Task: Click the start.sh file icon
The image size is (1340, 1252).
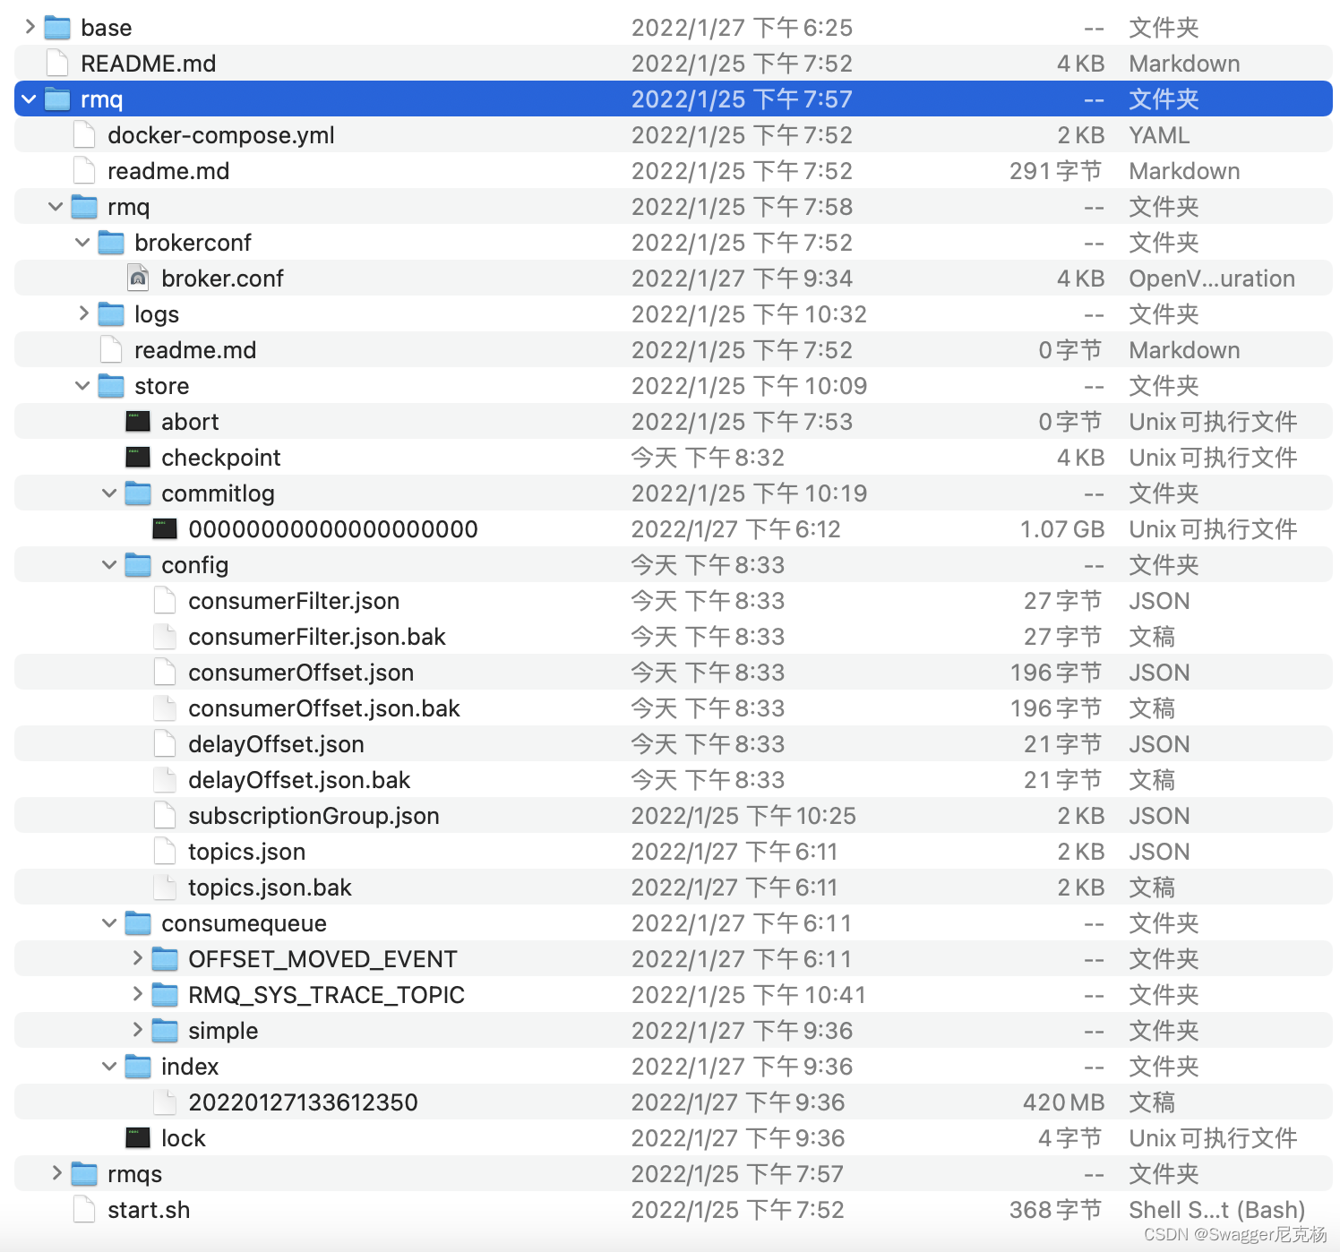Action: click(x=84, y=1209)
